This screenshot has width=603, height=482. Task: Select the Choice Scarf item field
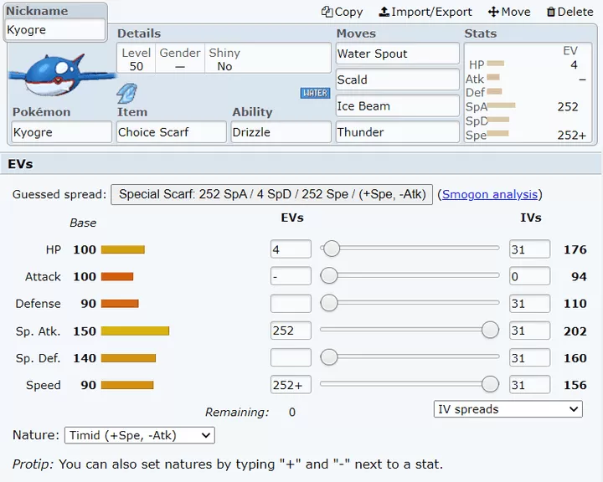point(171,132)
